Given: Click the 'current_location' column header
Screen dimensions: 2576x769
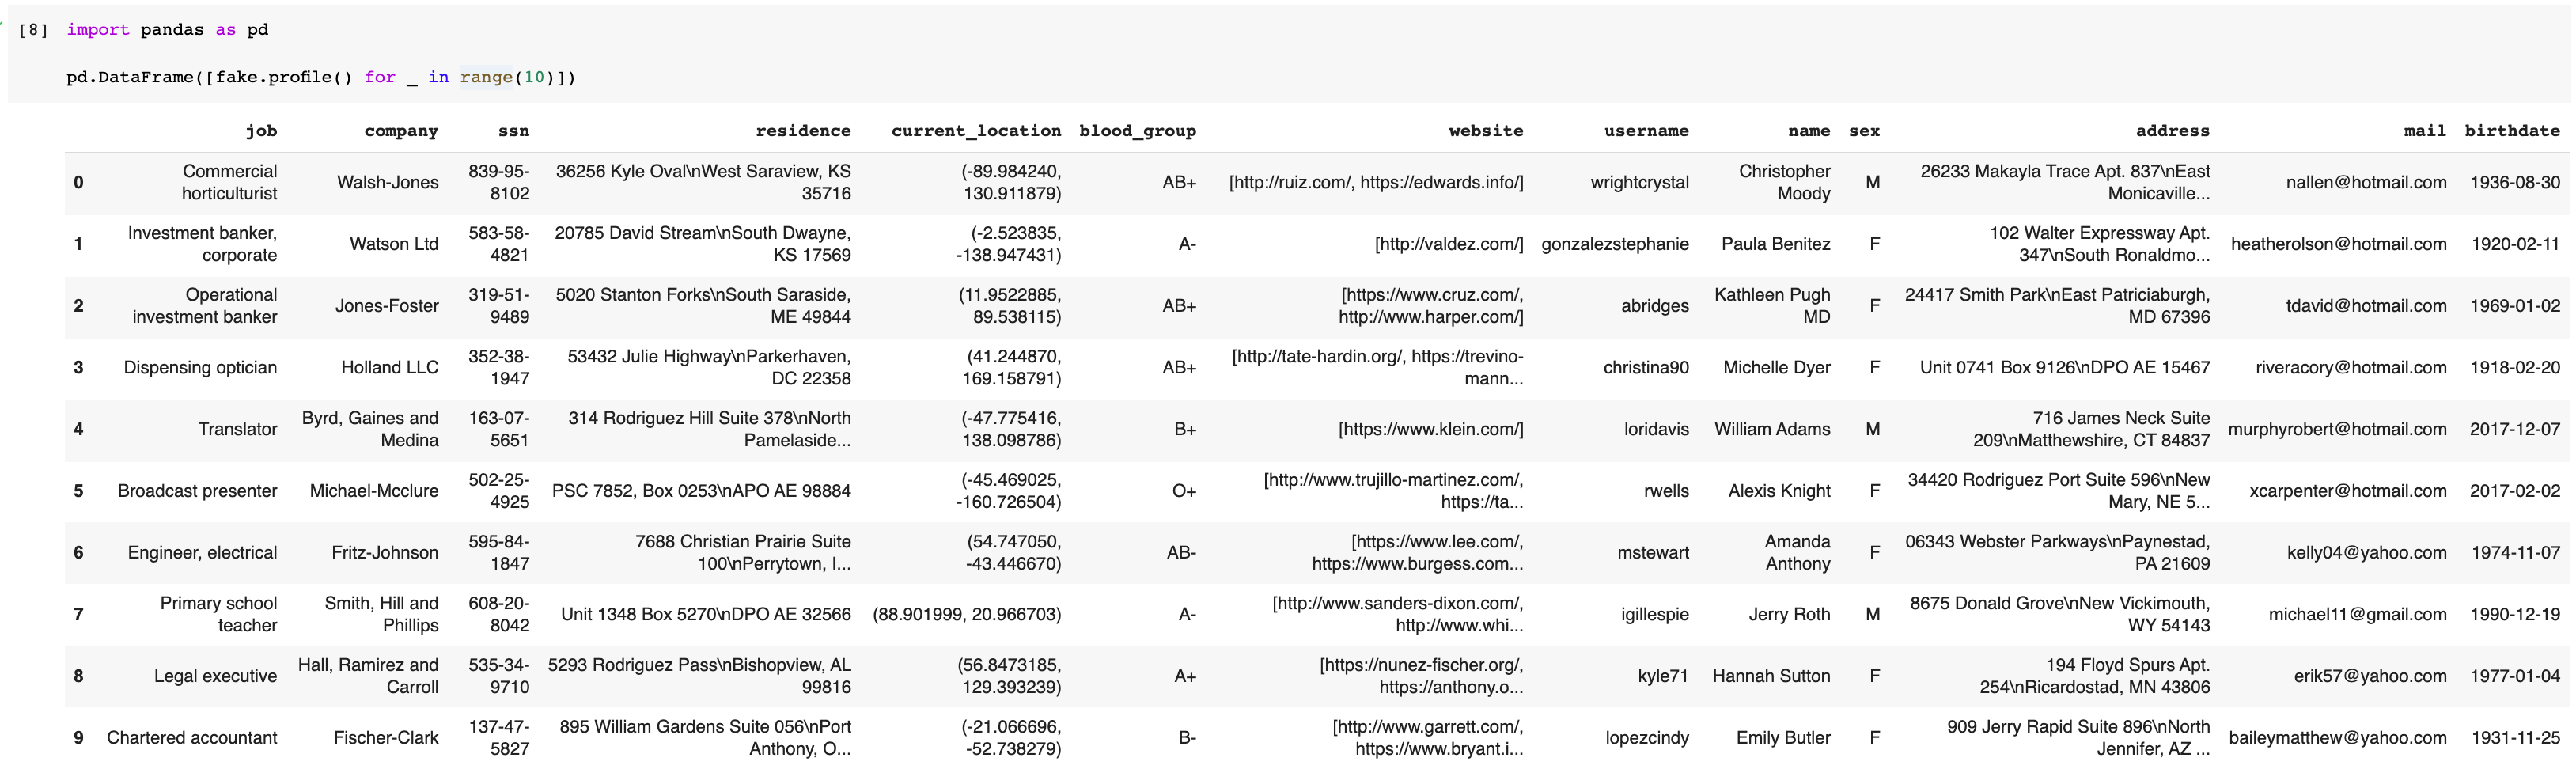Looking at the screenshot, I should pyautogui.click(x=976, y=131).
